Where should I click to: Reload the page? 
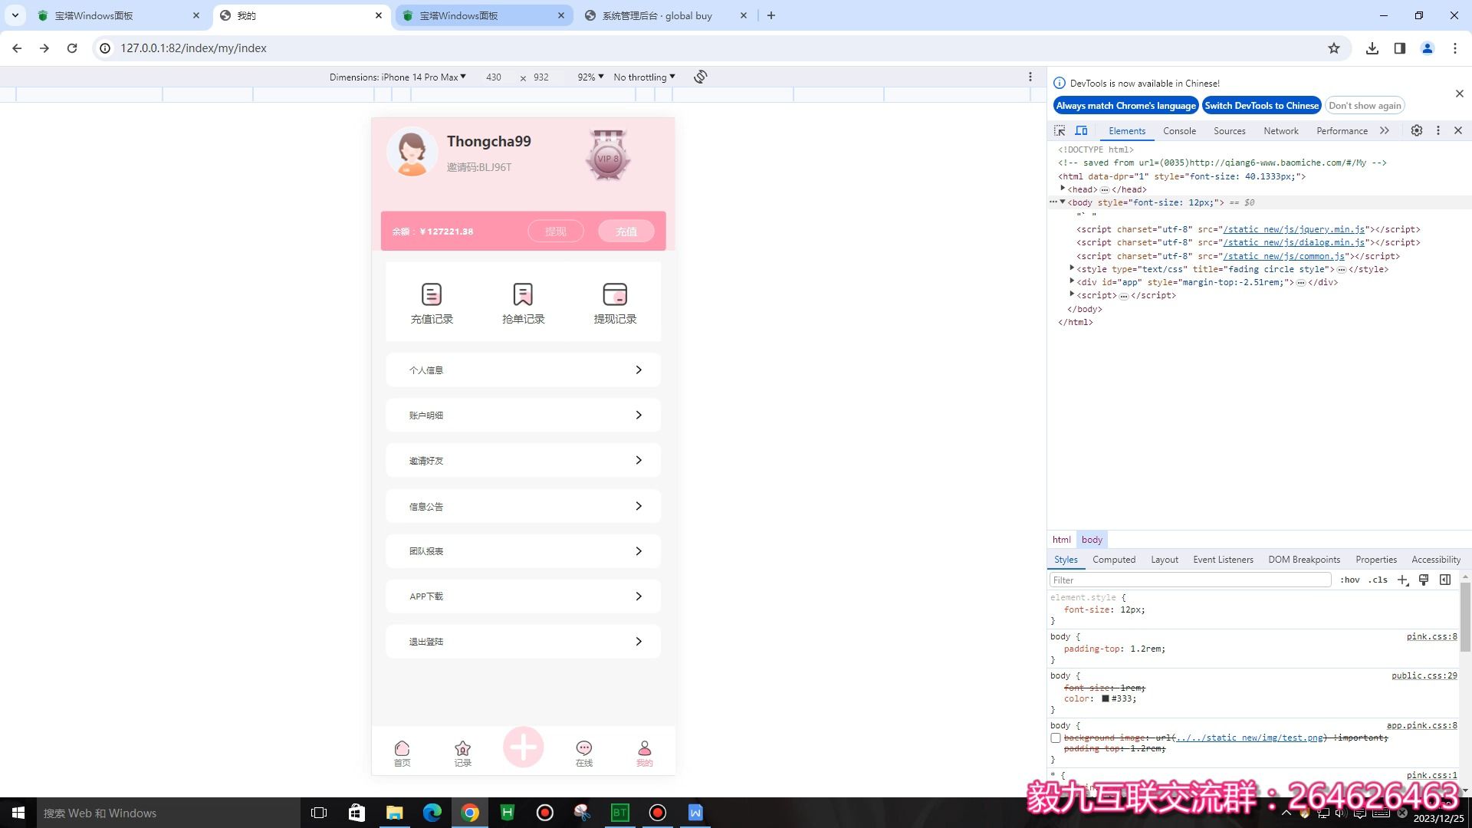(72, 48)
